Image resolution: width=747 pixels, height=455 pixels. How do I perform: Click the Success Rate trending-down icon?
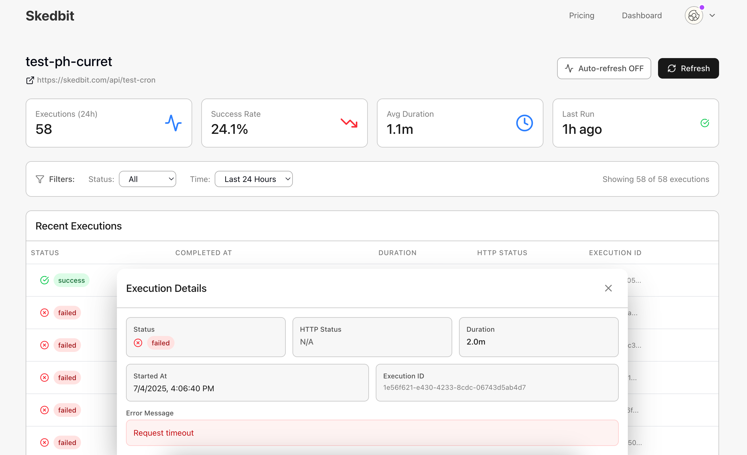349,123
